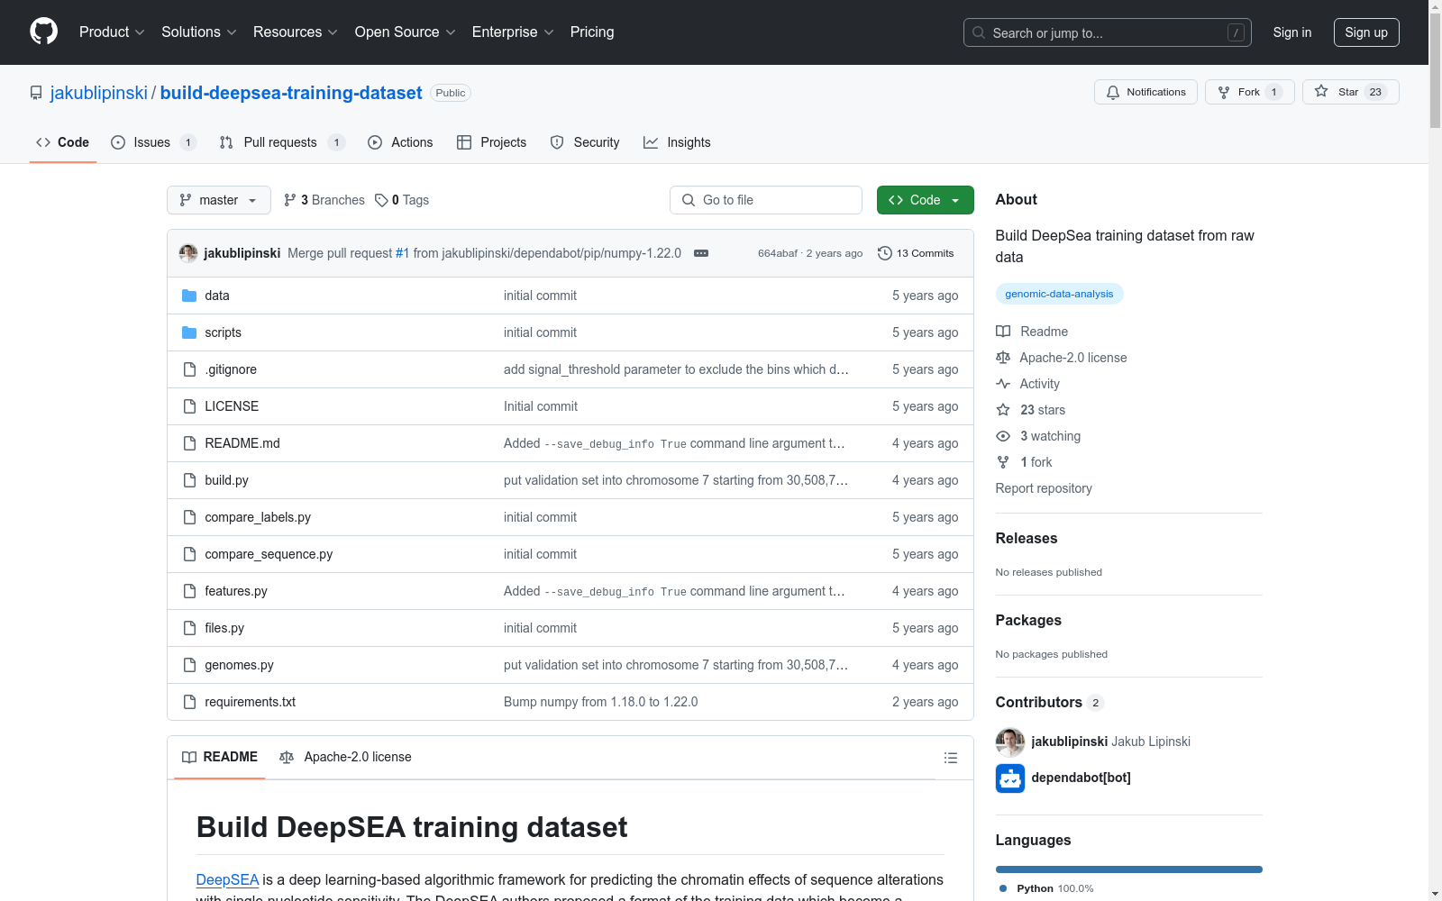
Task: Click Report repository link
Action: [1044, 488]
